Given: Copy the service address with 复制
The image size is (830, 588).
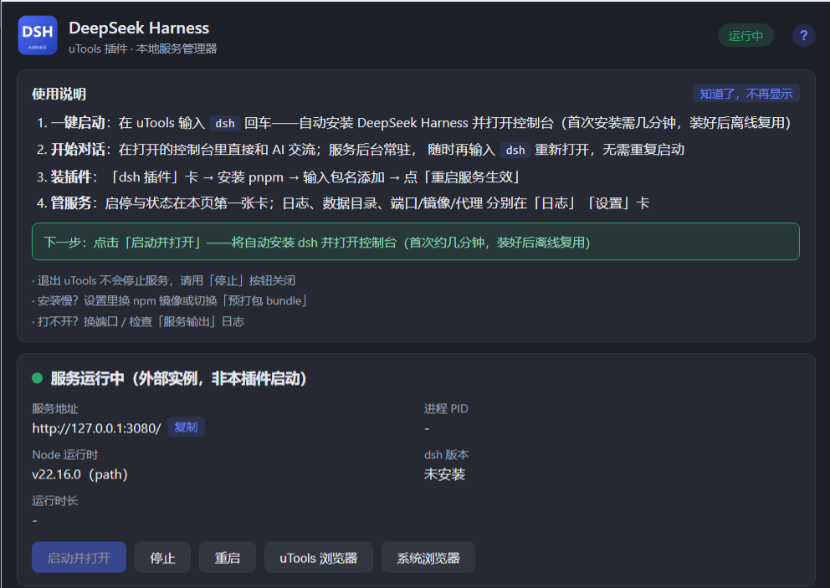Looking at the screenshot, I should (x=186, y=427).
